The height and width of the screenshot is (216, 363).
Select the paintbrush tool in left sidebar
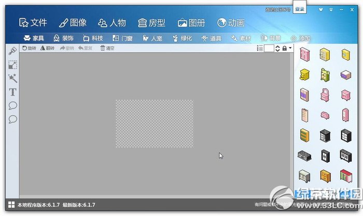click(x=12, y=51)
